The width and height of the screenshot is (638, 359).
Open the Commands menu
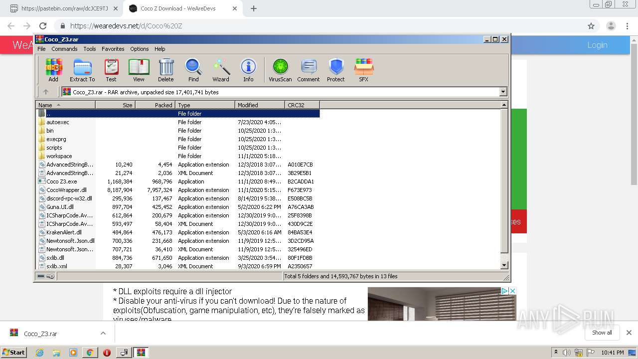click(64, 49)
